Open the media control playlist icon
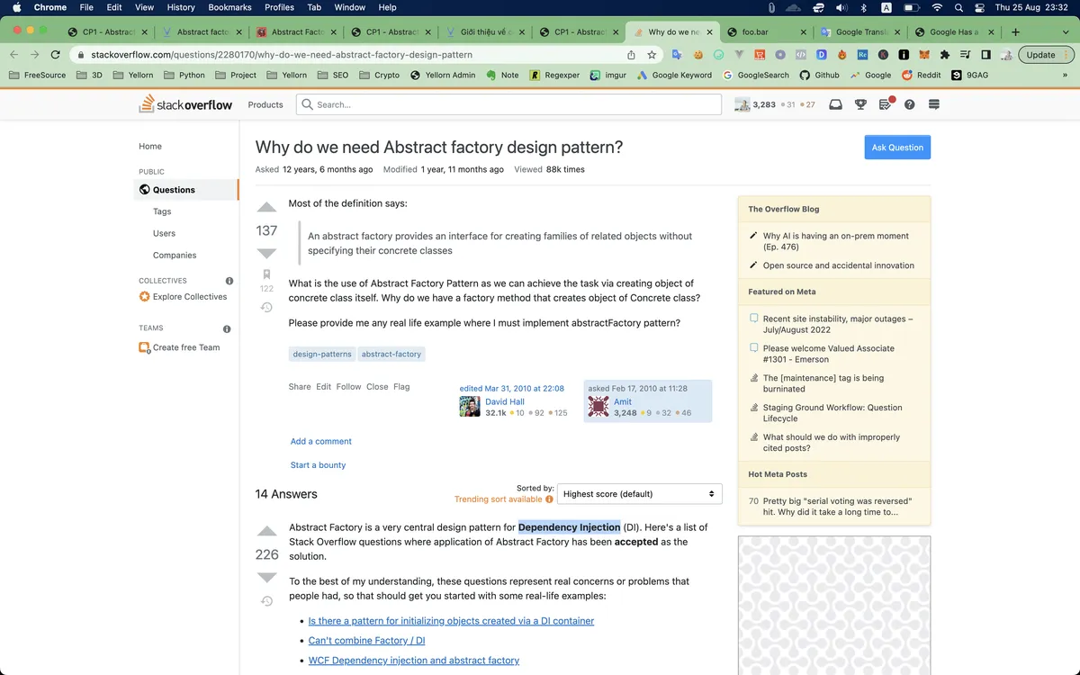The height and width of the screenshot is (675, 1080). tap(965, 55)
